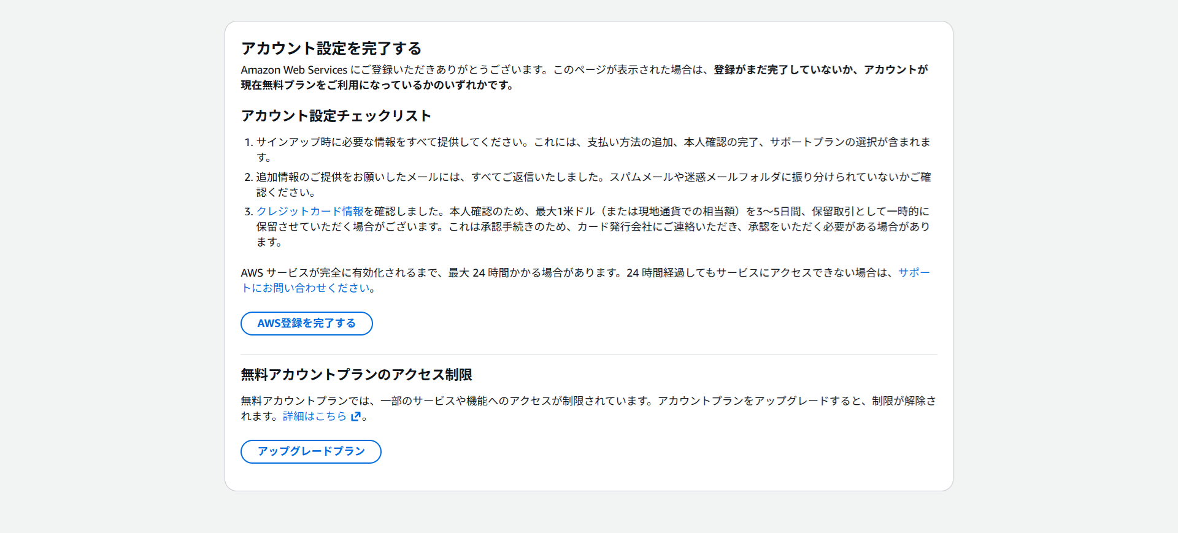Viewport: 1178px width, 533px height.
Task: Click the paragraph starting with AWS サービスが完全に
Action: pos(552,273)
